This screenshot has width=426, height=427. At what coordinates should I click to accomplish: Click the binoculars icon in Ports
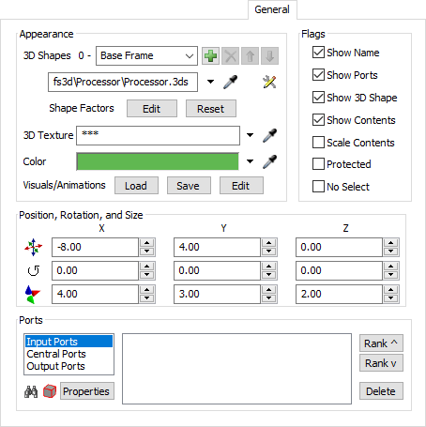[x=31, y=391]
